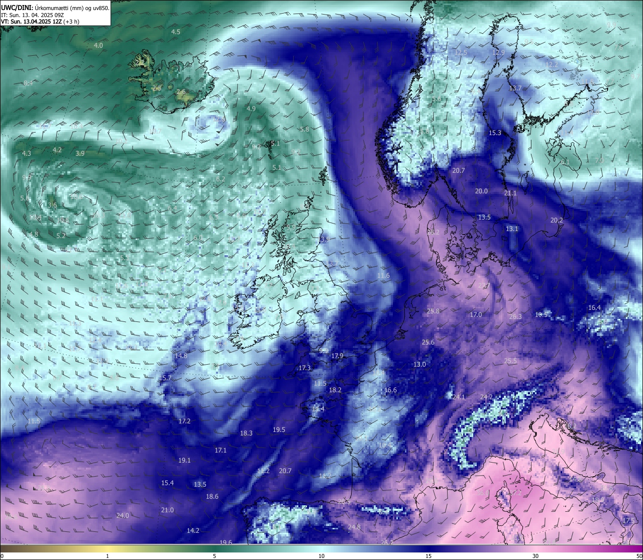
Task: Click the 24.0 value at lower left
Action: [x=123, y=515]
